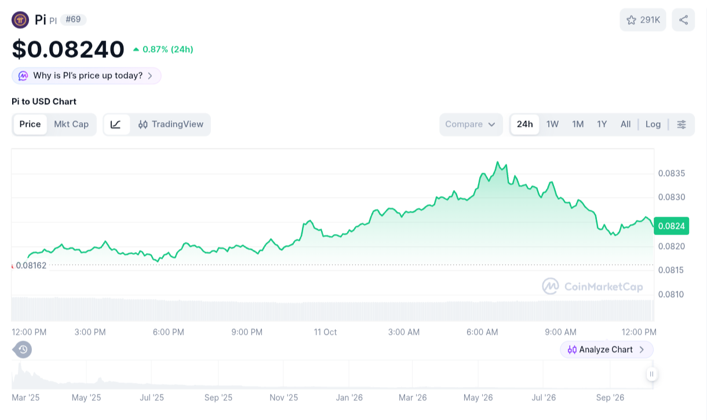Click the 0.0810 y-axis label

(672, 294)
